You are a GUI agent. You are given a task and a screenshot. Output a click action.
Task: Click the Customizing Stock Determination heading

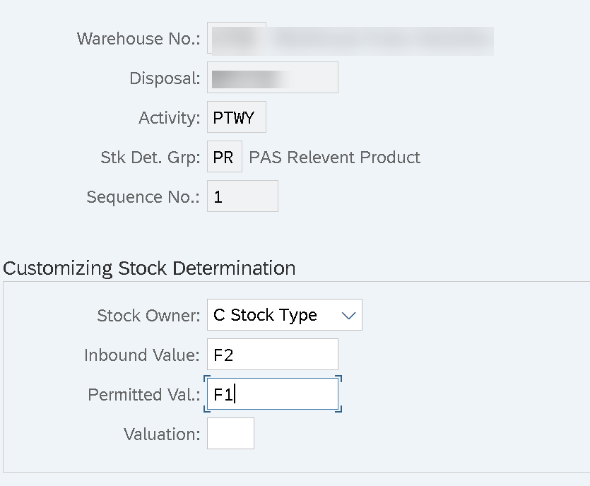tap(149, 268)
